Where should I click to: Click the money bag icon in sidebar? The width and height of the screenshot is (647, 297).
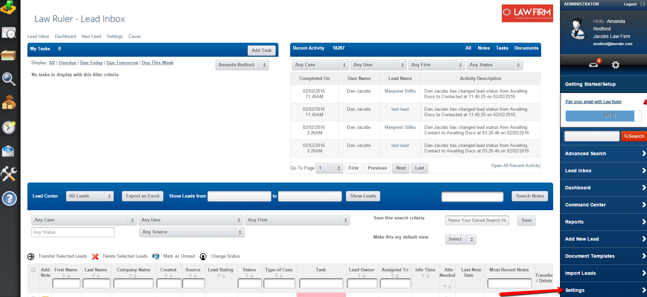click(9, 102)
